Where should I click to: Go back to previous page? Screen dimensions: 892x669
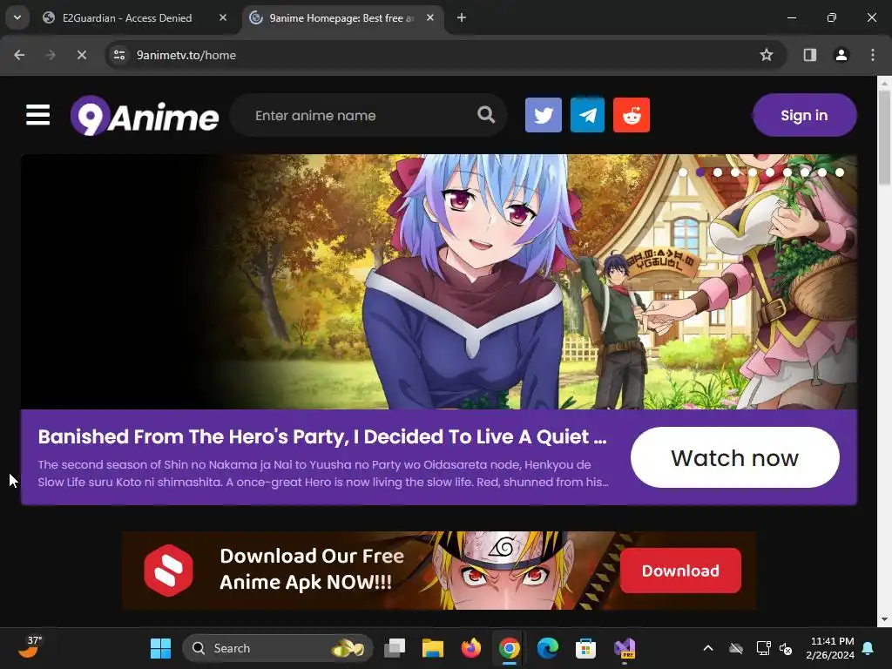tap(19, 55)
